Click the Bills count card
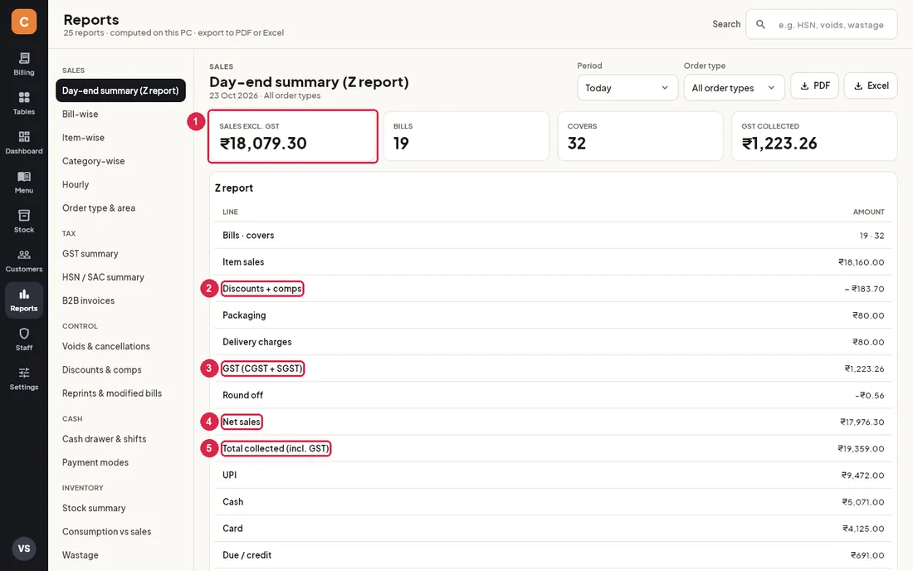The height and width of the screenshot is (571, 913). tap(466, 136)
